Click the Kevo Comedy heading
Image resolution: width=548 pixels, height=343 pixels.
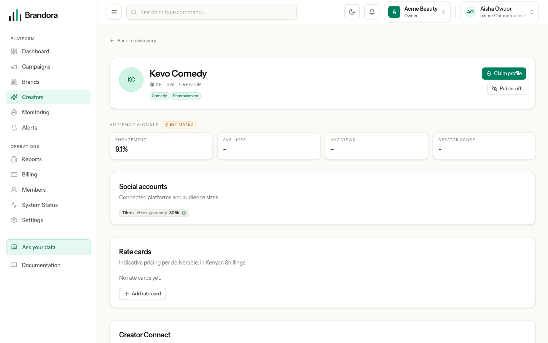[178, 74]
